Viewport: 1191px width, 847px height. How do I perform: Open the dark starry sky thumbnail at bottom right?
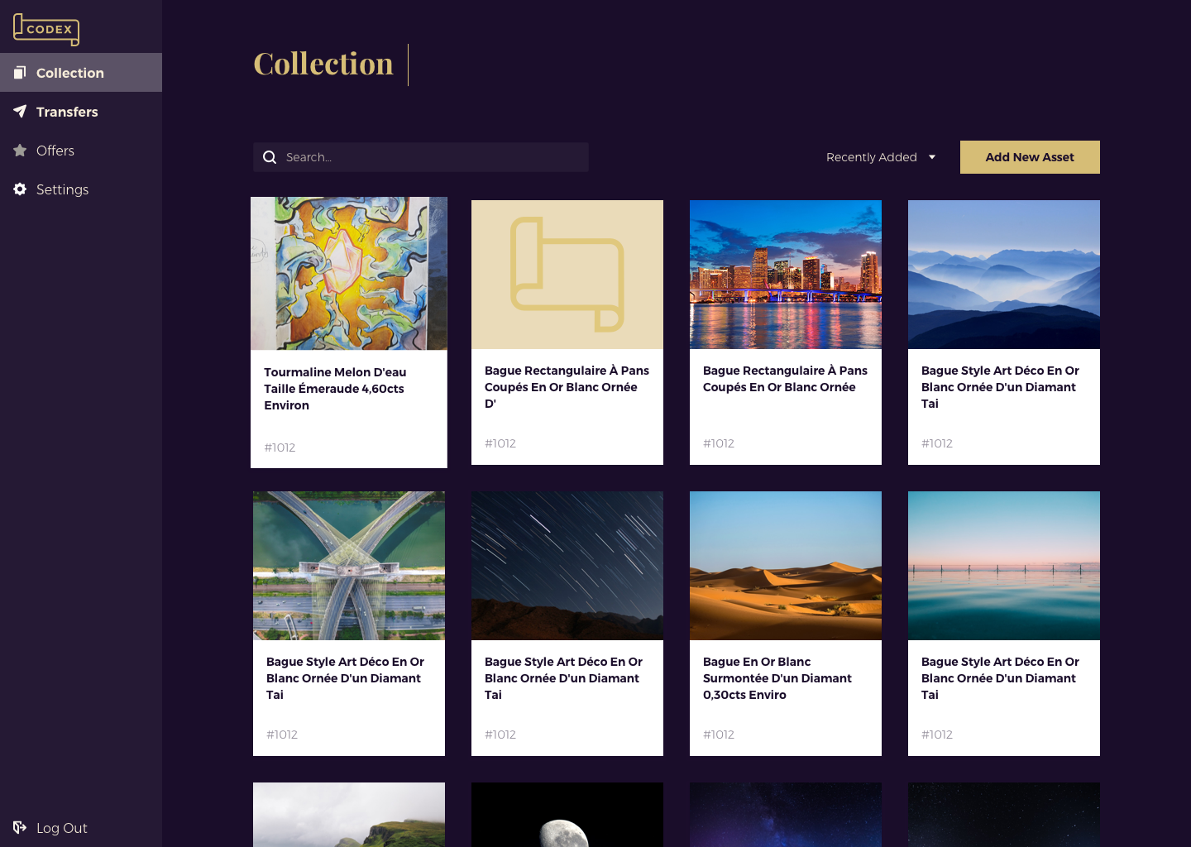point(1004,815)
